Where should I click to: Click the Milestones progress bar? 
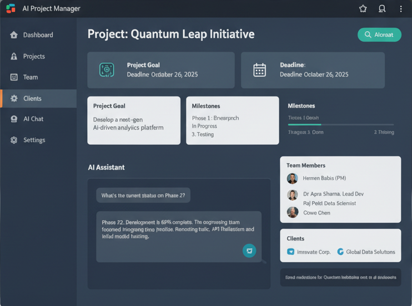click(340, 125)
